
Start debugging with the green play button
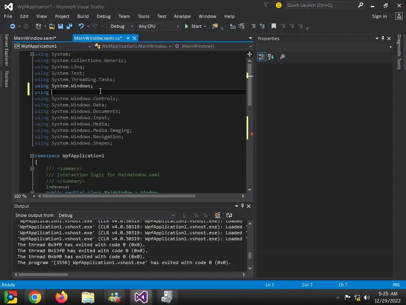186,26
